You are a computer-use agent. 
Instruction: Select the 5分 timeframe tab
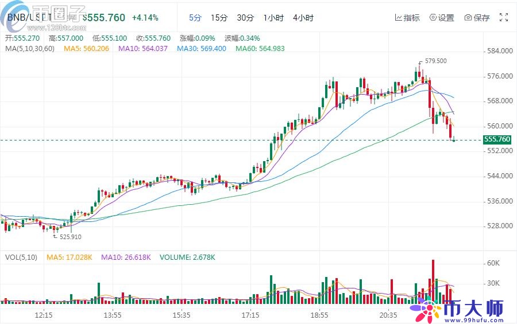pyautogui.click(x=195, y=18)
